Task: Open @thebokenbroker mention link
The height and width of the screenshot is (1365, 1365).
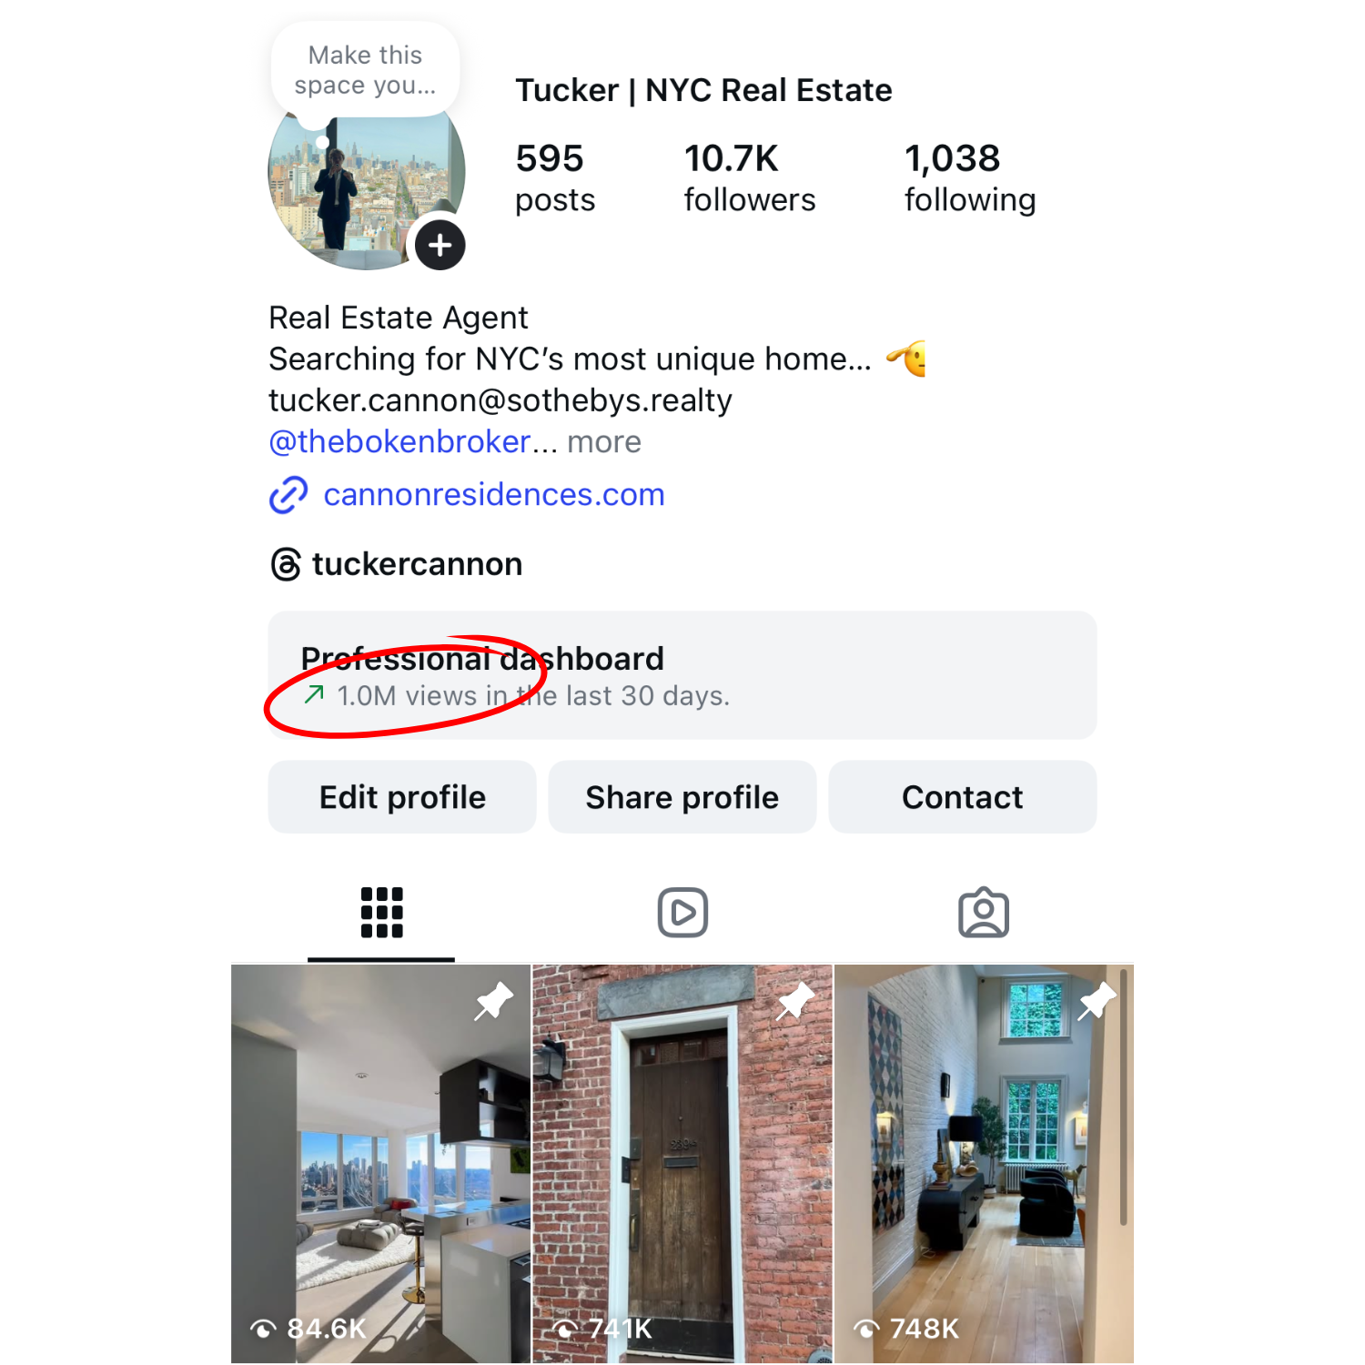Action: (399, 442)
